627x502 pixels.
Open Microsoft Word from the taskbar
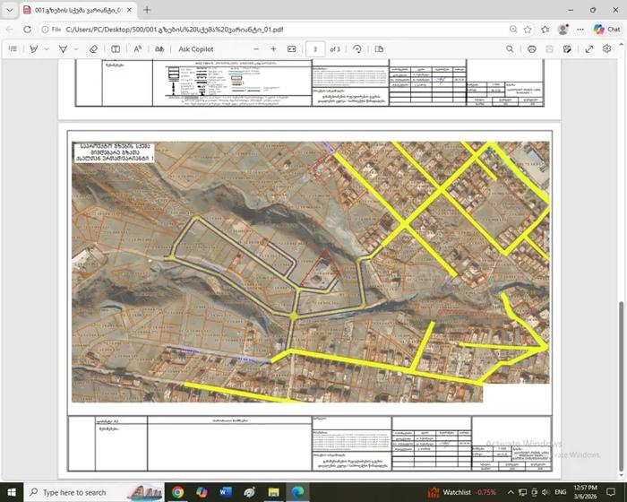tap(226, 492)
